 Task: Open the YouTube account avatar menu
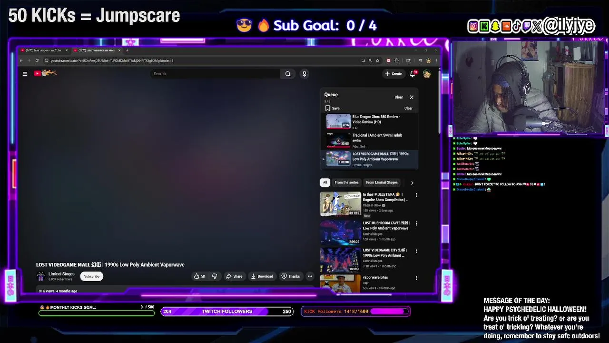(427, 74)
